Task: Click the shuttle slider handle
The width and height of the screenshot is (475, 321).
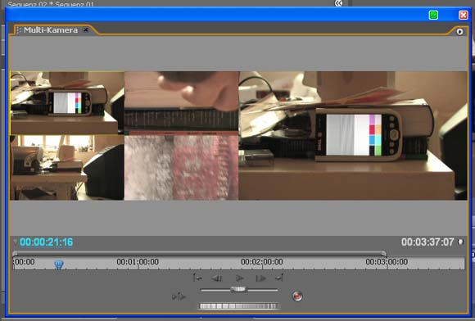Action: 238,289
